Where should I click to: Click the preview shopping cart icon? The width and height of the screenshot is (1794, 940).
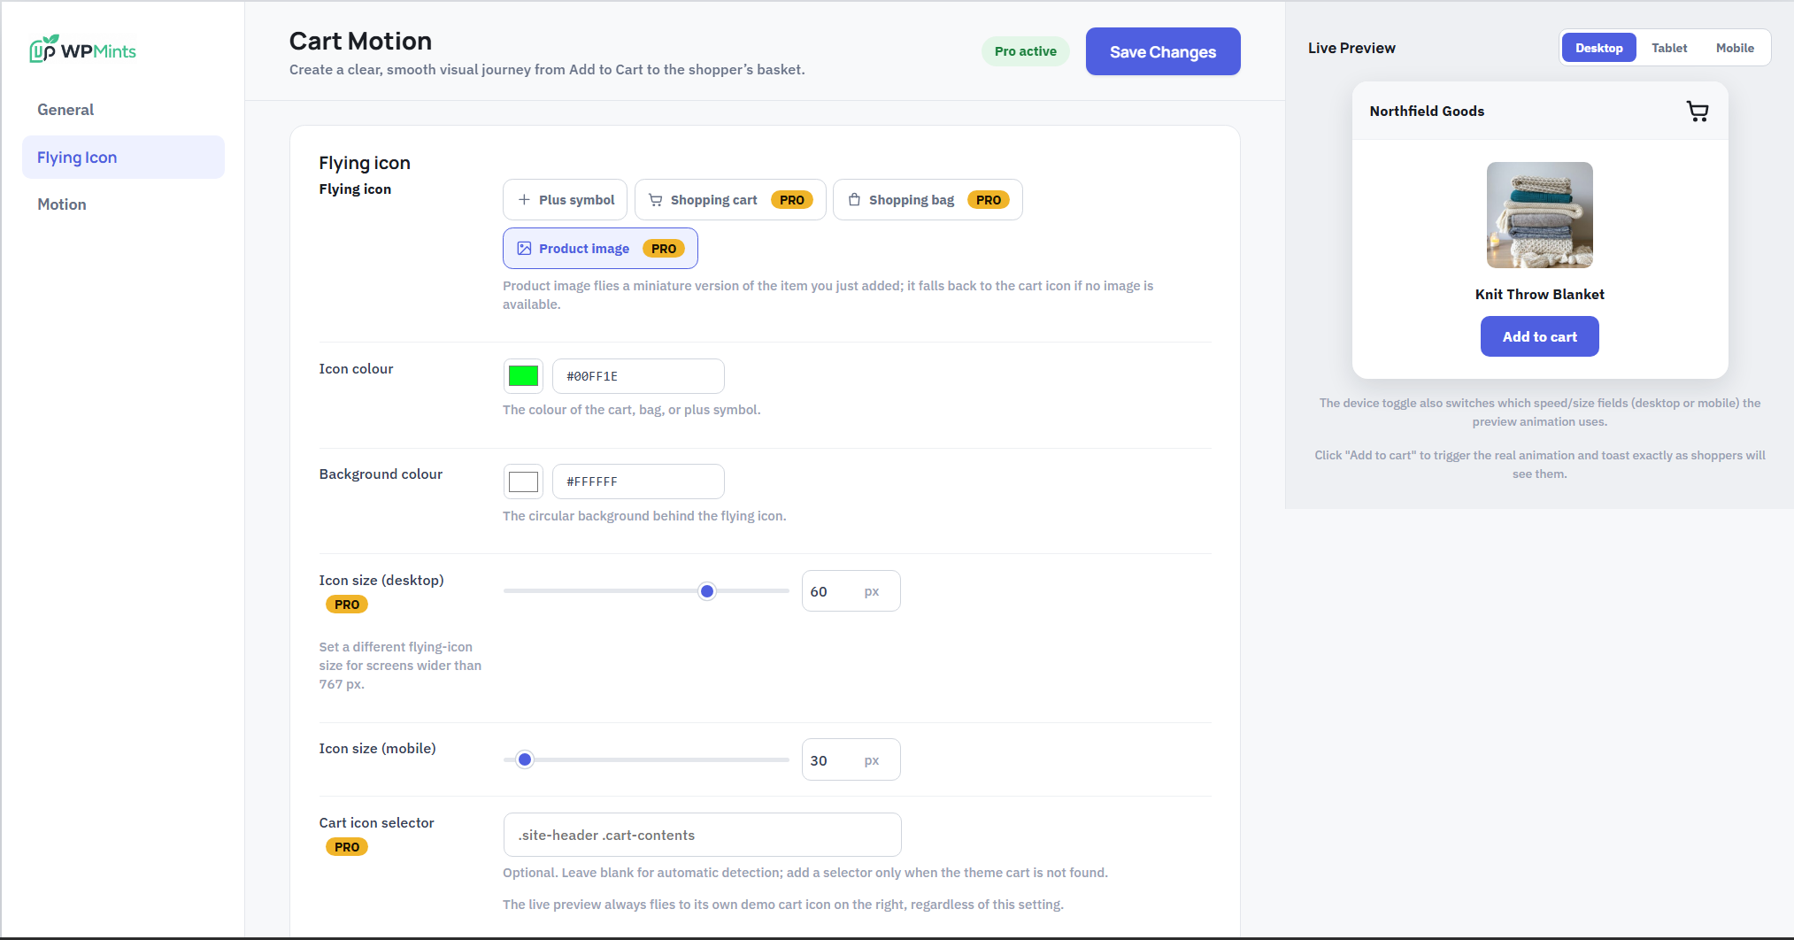point(1697,111)
